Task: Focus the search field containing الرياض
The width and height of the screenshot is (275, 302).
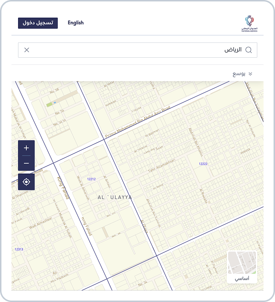Action: [137, 50]
